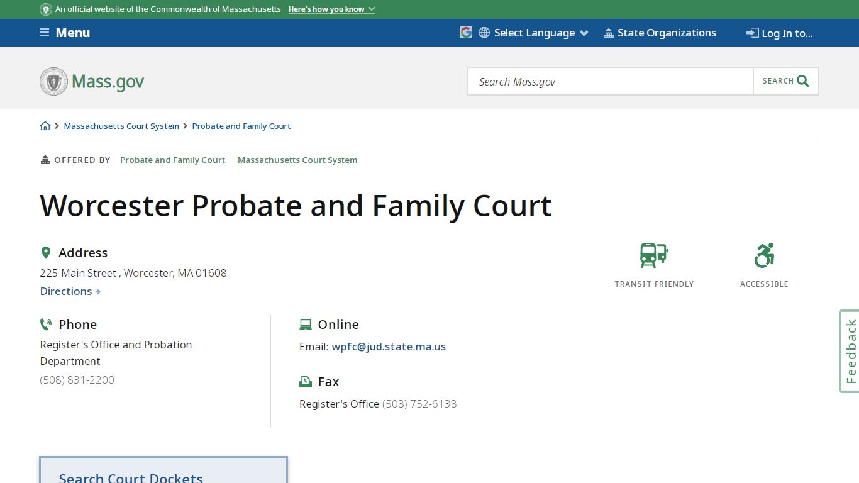The height and width of the screenshot is (483, 859).
Task: Click the Phone handset icon
Action: (46, 325)
